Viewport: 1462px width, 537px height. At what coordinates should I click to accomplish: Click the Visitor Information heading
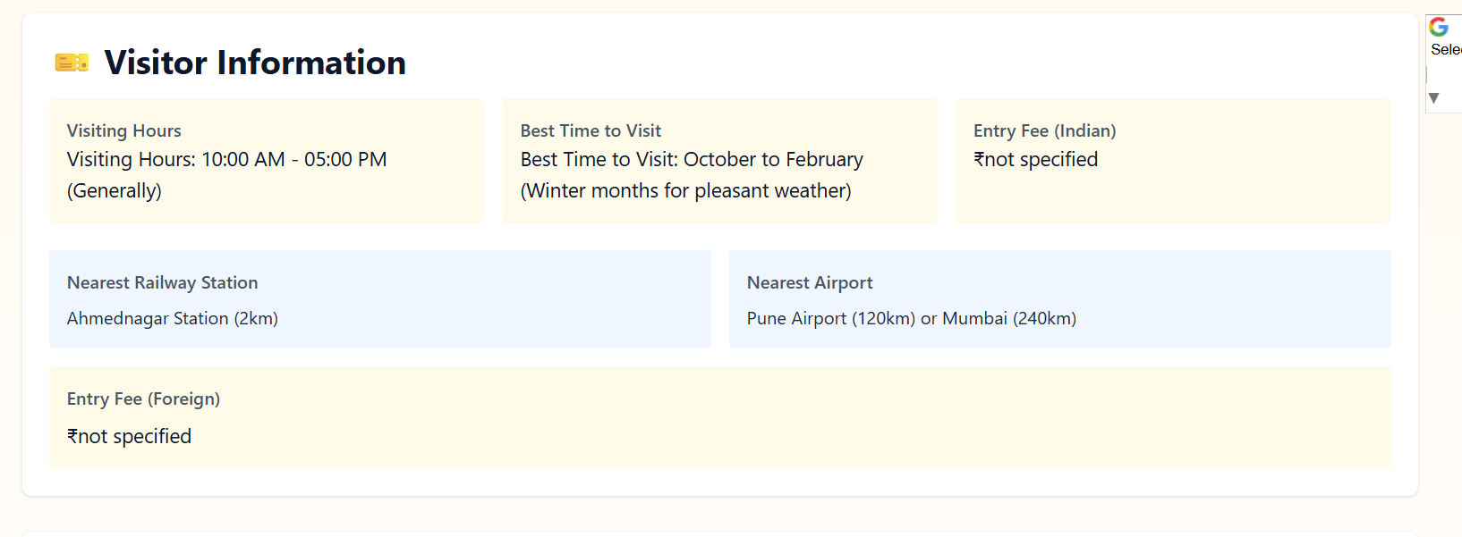pos(255,63)
